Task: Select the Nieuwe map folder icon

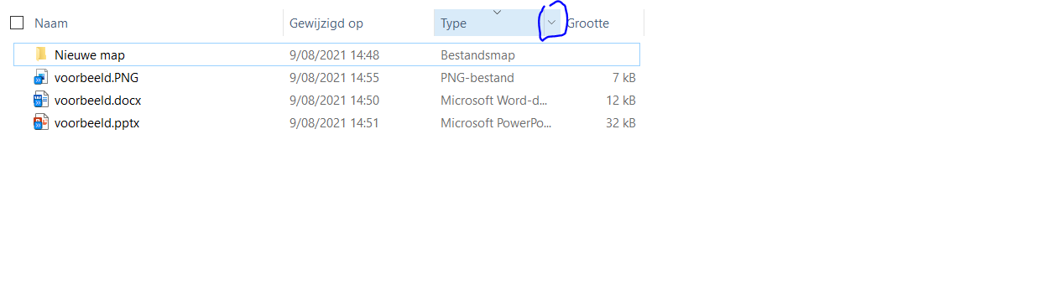Action: (41, 54)
